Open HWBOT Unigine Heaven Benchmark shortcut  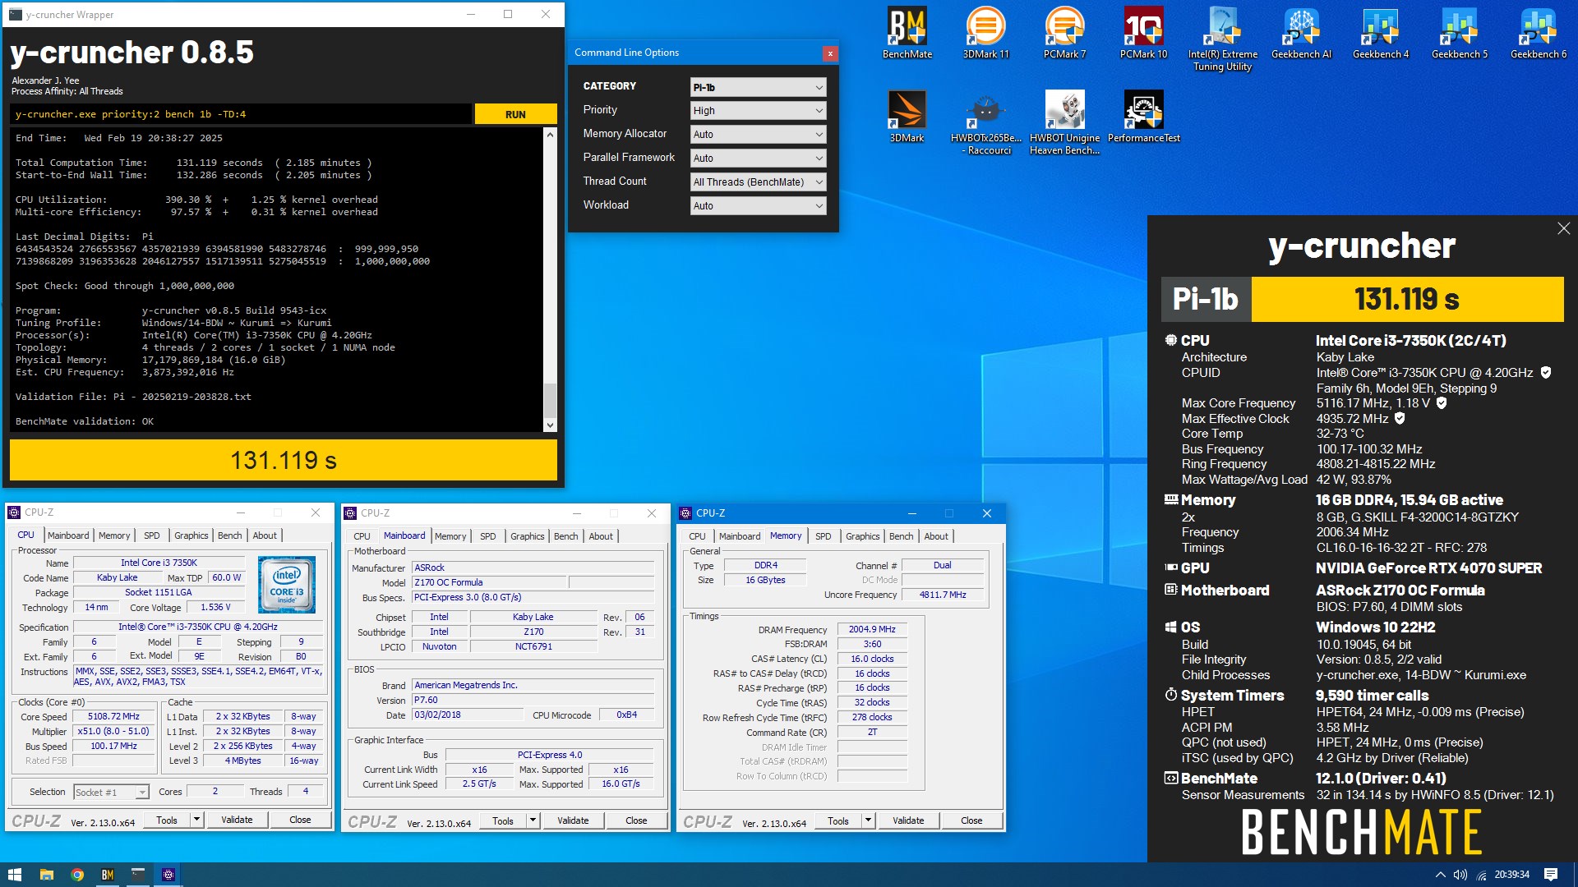click(1064, 122)
